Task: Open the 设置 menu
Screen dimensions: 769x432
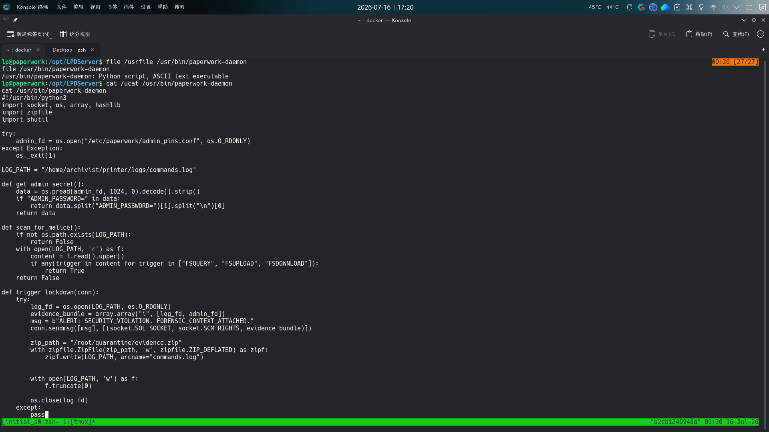Action: pos(146,7)
